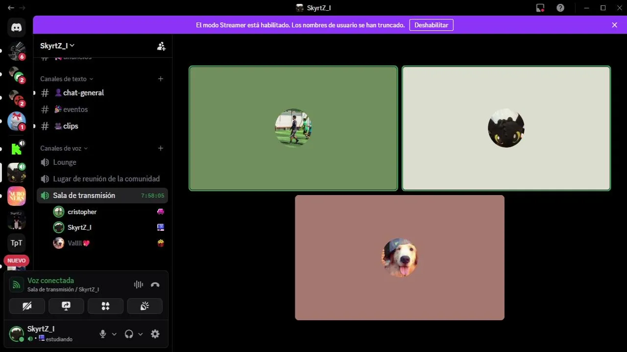
Task: Open microphone input options arrow
Action: pos(114,334)
